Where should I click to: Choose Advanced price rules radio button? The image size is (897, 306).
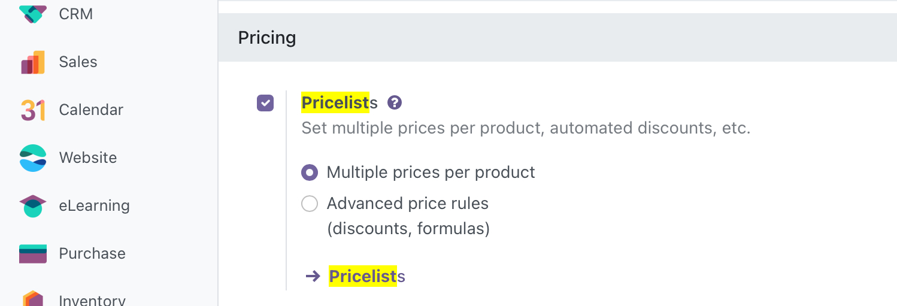tap(310, 204)
